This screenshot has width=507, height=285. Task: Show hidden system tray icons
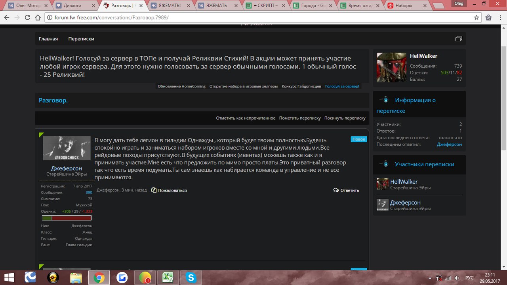point(430,277)
